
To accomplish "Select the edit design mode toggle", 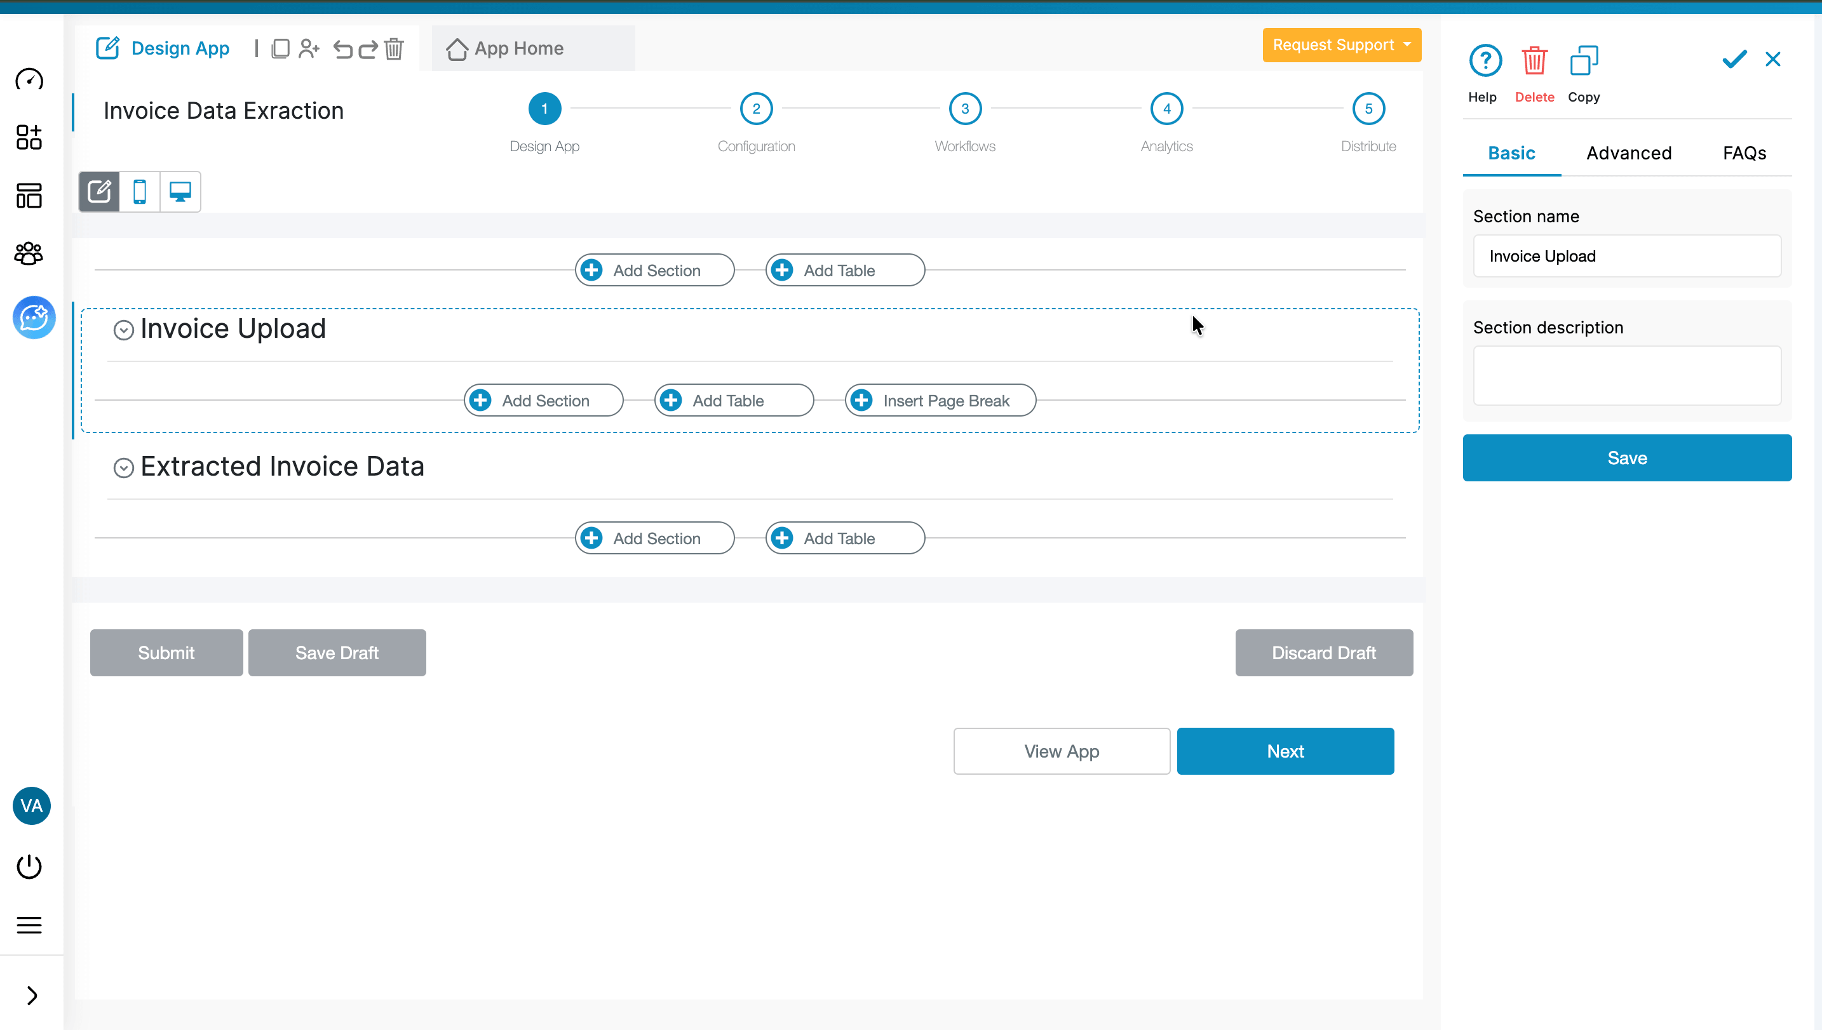I will click(x=99, y=192).
